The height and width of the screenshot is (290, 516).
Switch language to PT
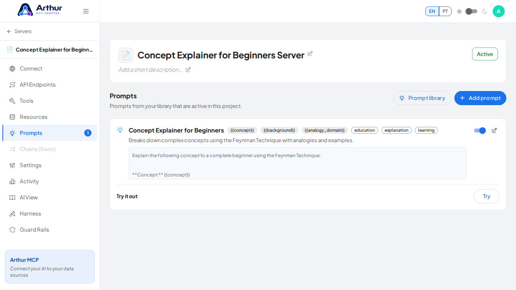pyautogui.click(x=445, y=11)
